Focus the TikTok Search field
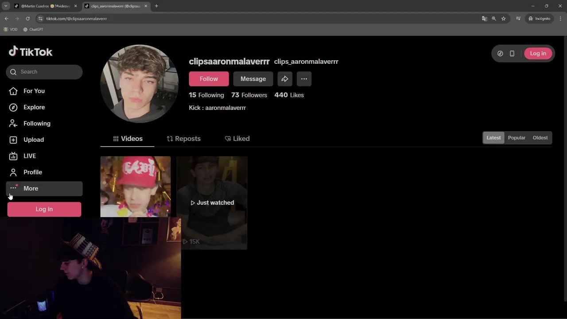The image size is (567, 319). pos(44,72)
